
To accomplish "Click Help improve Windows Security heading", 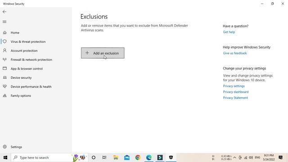I will point(247,47).
